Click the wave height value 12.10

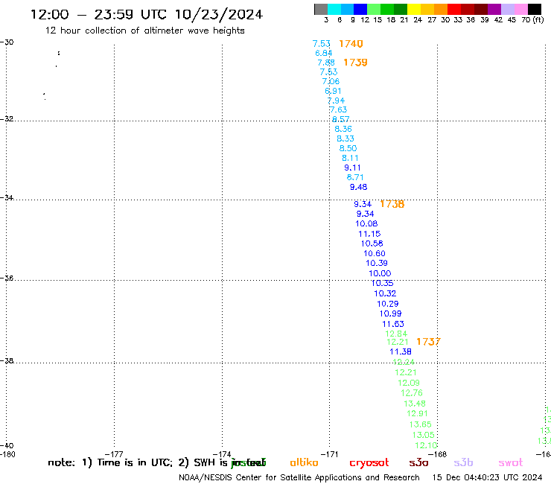tap(426, 445)
